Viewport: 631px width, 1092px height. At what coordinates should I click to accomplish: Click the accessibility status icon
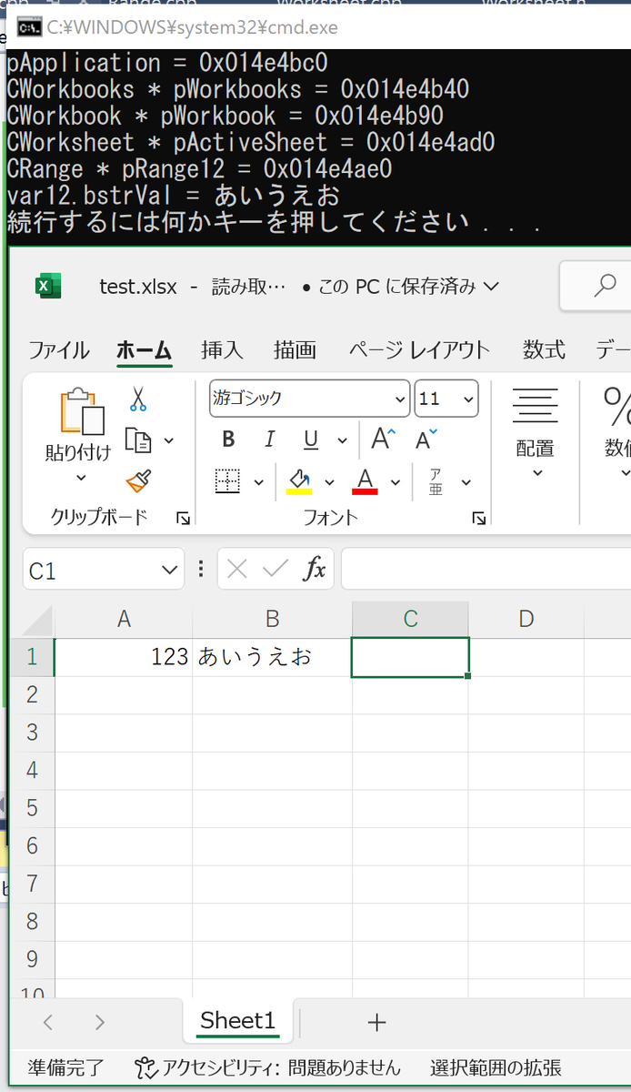pos(145,1067)
